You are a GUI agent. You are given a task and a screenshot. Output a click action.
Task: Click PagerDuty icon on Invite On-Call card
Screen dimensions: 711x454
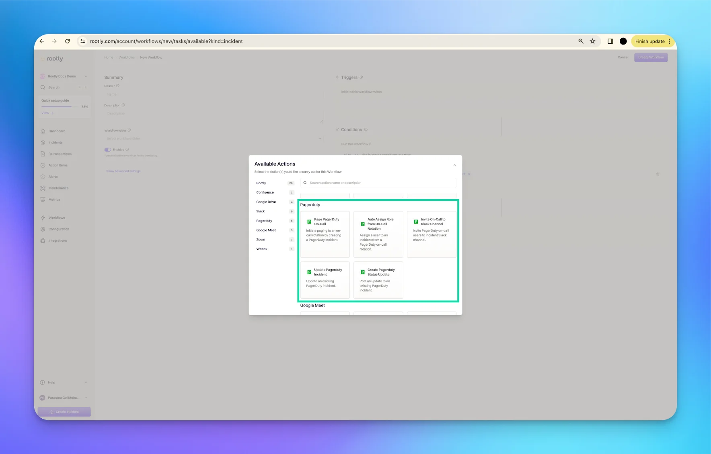(416, 222)
